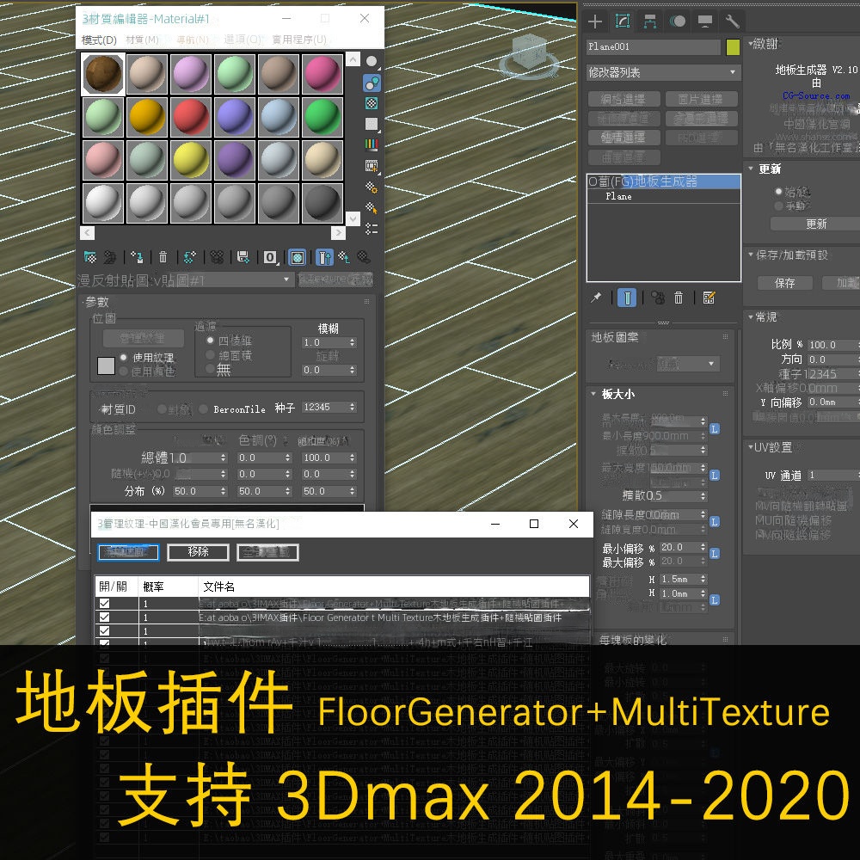
Task: Click Go to Parent icon
Action: [x=344, y=256]
